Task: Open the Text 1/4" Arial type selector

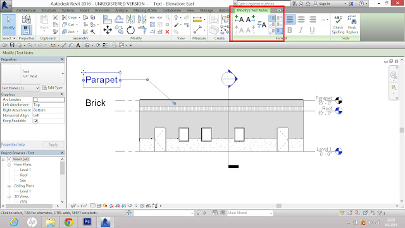Action: point(32,74)
